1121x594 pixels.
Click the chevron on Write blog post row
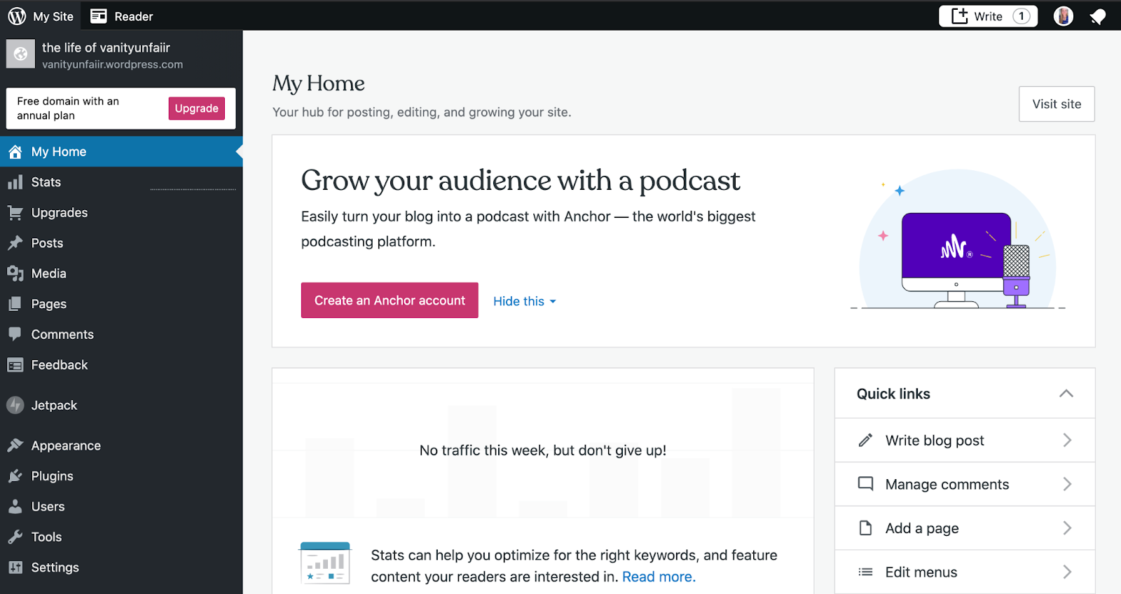1067,440
